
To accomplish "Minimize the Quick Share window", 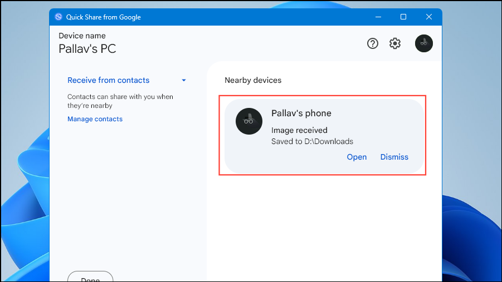I will pyautogui.click(x=378, y=17).
